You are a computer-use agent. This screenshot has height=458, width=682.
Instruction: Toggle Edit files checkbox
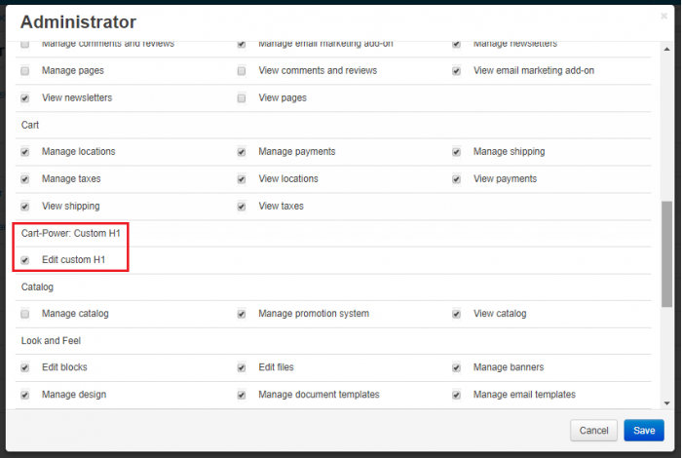(242, 367)
